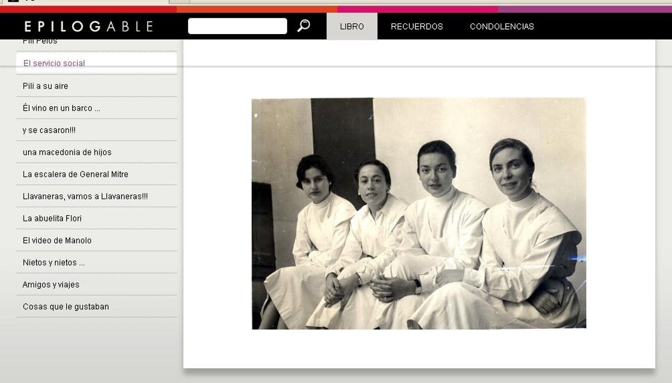The width and height of the screenshot is (672, 383).
Task: Open the Recuerdos tab
Action: click(x=417, y=26)
